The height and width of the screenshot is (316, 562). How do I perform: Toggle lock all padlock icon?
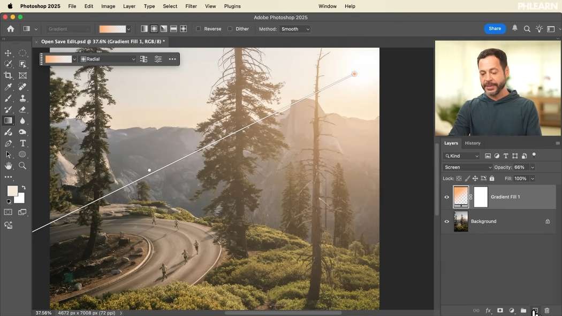coord(492,178)
